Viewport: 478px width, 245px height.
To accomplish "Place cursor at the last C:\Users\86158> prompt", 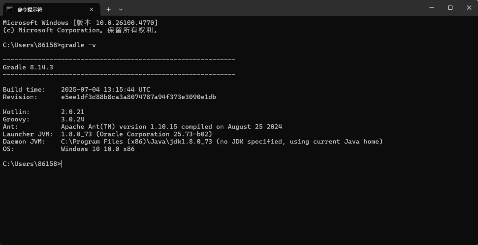I will 61,164.
